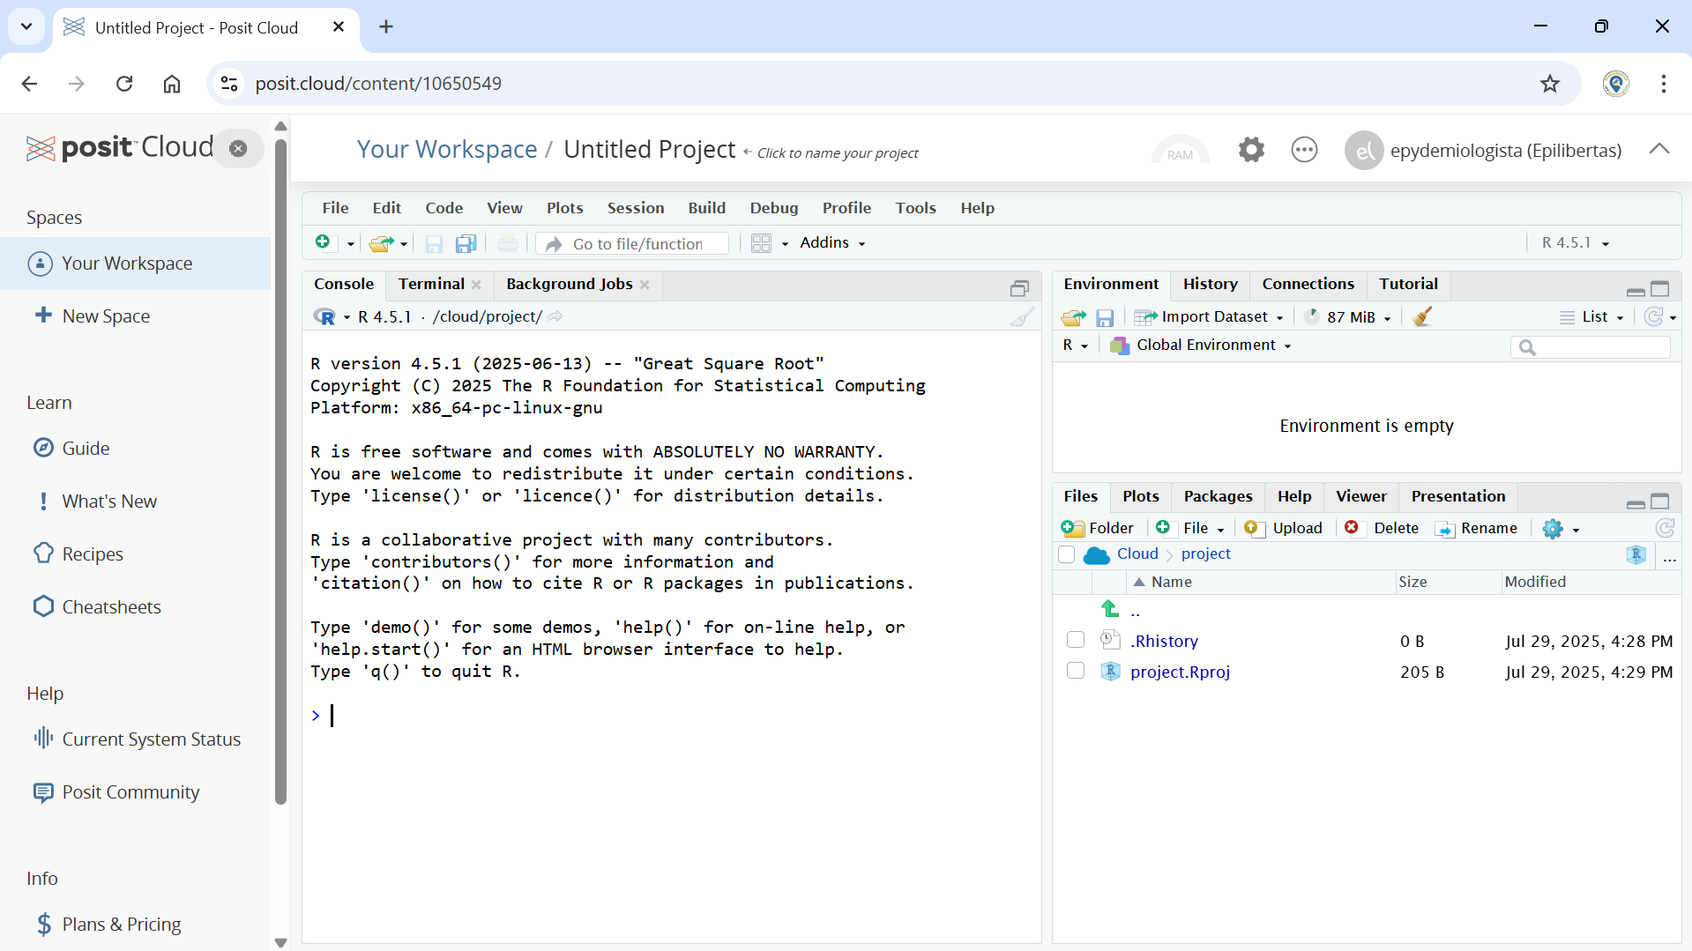Click the workspace panes layout icon
This screenshot has width=1692, height=951.
[761, 243]
